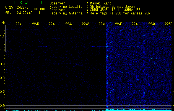174x111 pixels.
Task: Click the 2250 time axis label
Action: pyautogui.click(x=169, y=24)
